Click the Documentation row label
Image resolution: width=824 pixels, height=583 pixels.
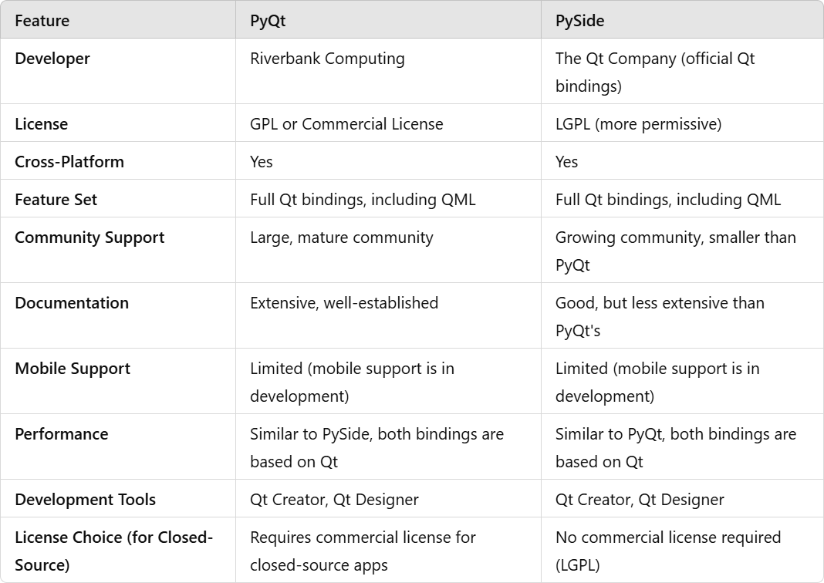[x=72, y=303]
